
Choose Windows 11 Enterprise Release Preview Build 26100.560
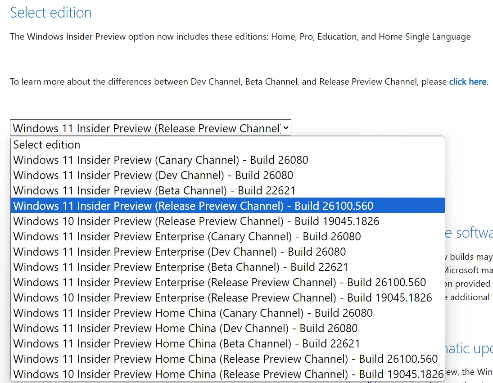point(228,282)
